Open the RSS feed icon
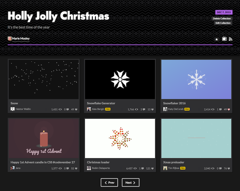The height and width of the screenshot is (191, 240). pos(230,39)
